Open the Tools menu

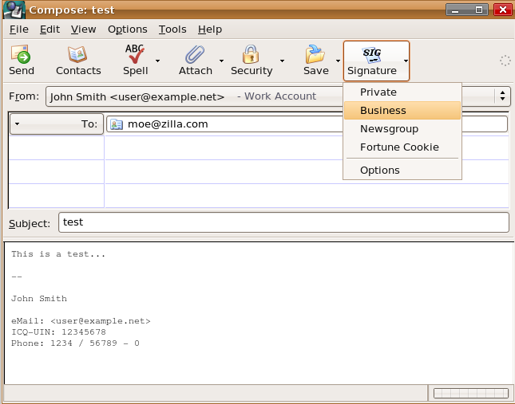(x=172, y=29)
